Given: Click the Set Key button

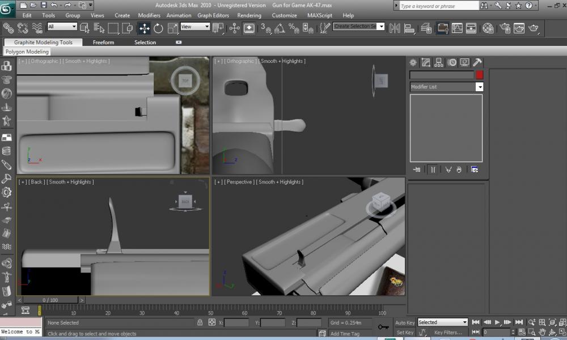Looking at the screenshot, I should pyautogui.click(x=405, y=333).
